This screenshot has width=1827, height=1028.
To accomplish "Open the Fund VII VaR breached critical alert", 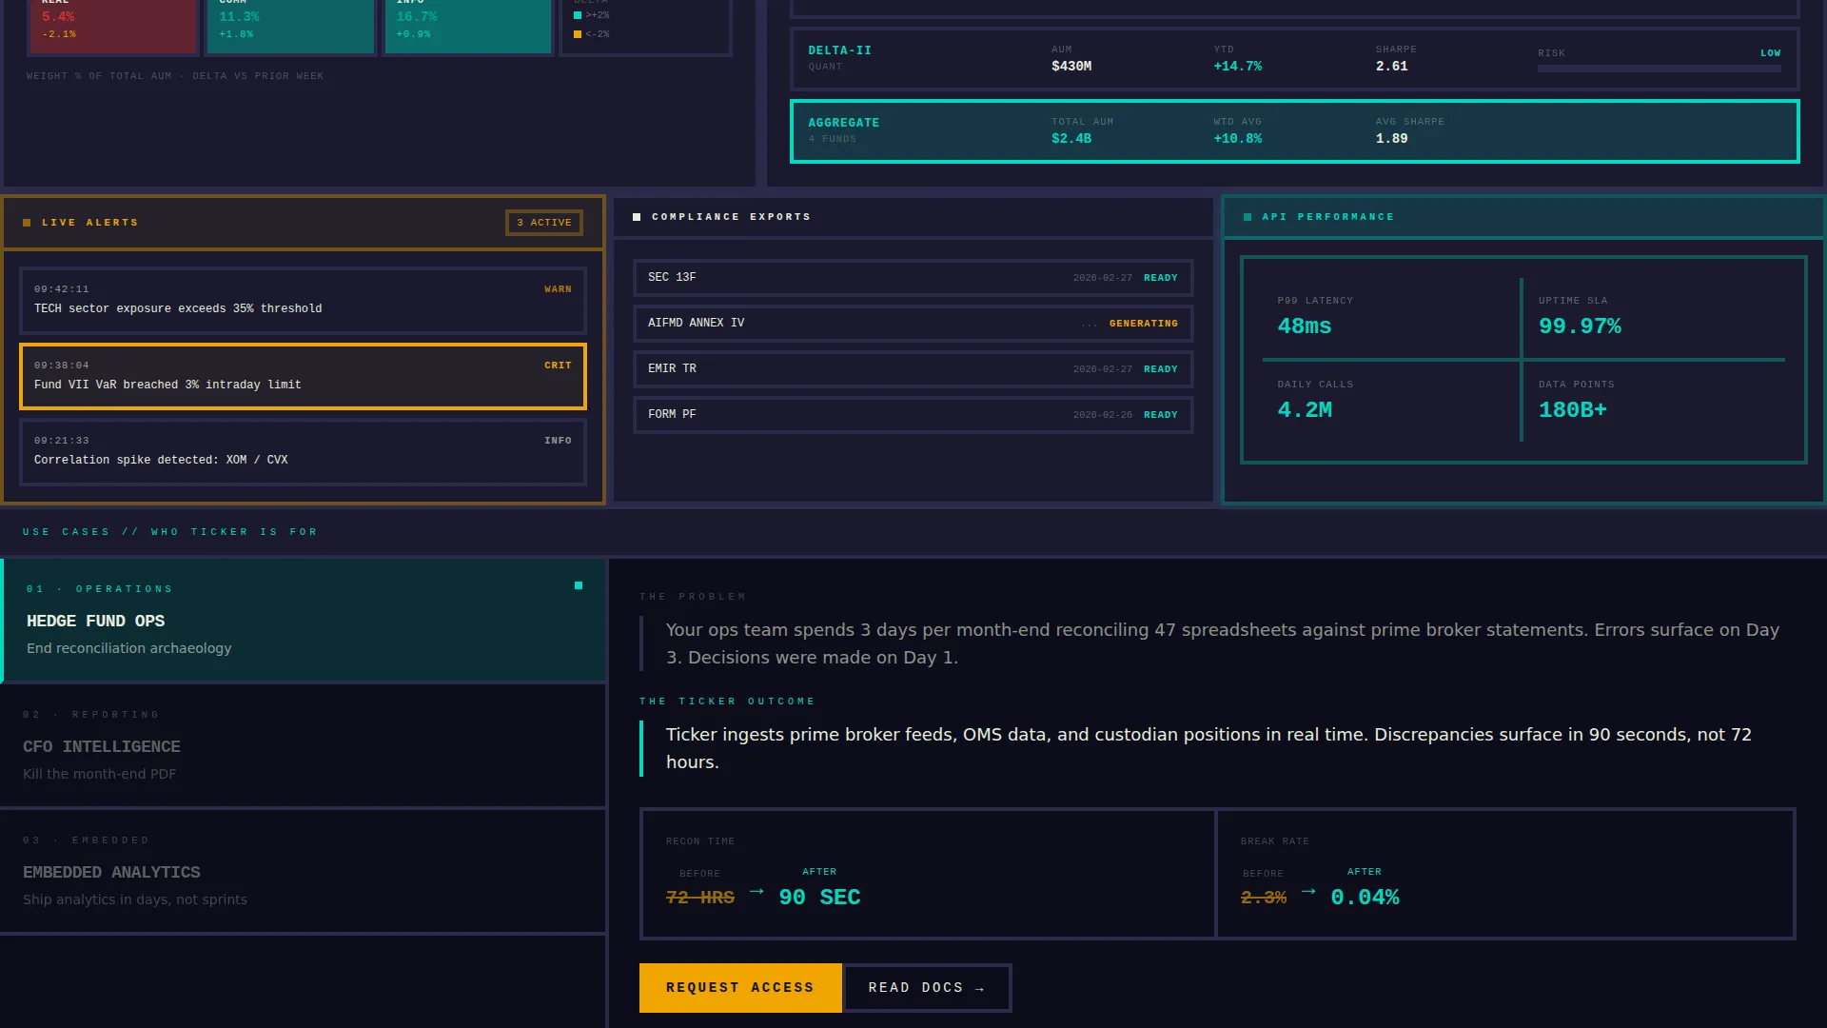I will (x=303, y=376).
